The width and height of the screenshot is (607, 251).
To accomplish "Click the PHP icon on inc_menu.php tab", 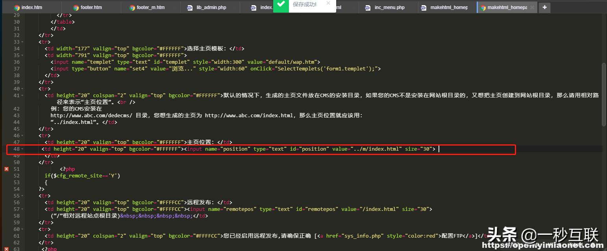I will [x=368, y=7].
